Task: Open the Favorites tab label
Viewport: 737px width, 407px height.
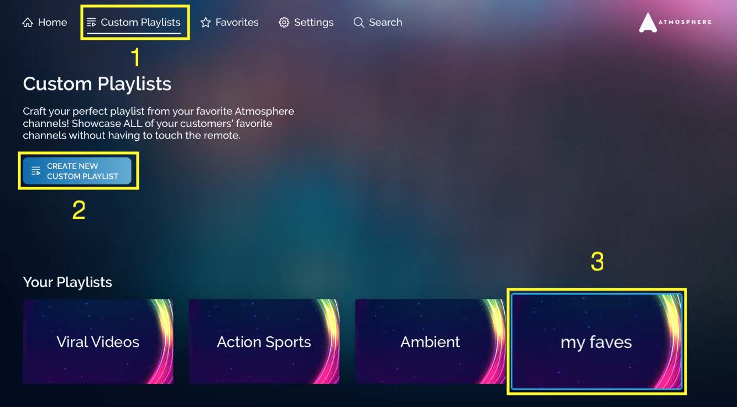Action: (x=237, y=23)
